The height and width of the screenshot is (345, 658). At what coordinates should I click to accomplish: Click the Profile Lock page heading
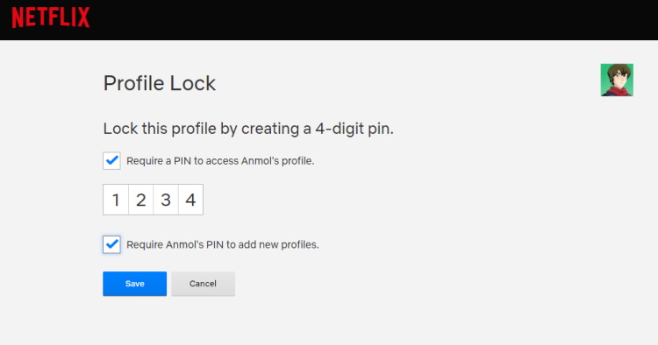[160, 83]
